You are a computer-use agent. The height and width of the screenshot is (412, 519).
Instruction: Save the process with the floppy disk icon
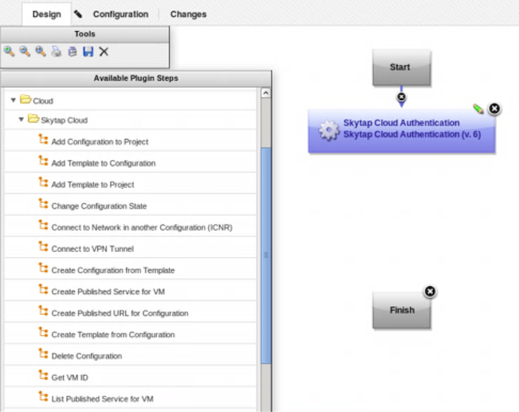88,52
